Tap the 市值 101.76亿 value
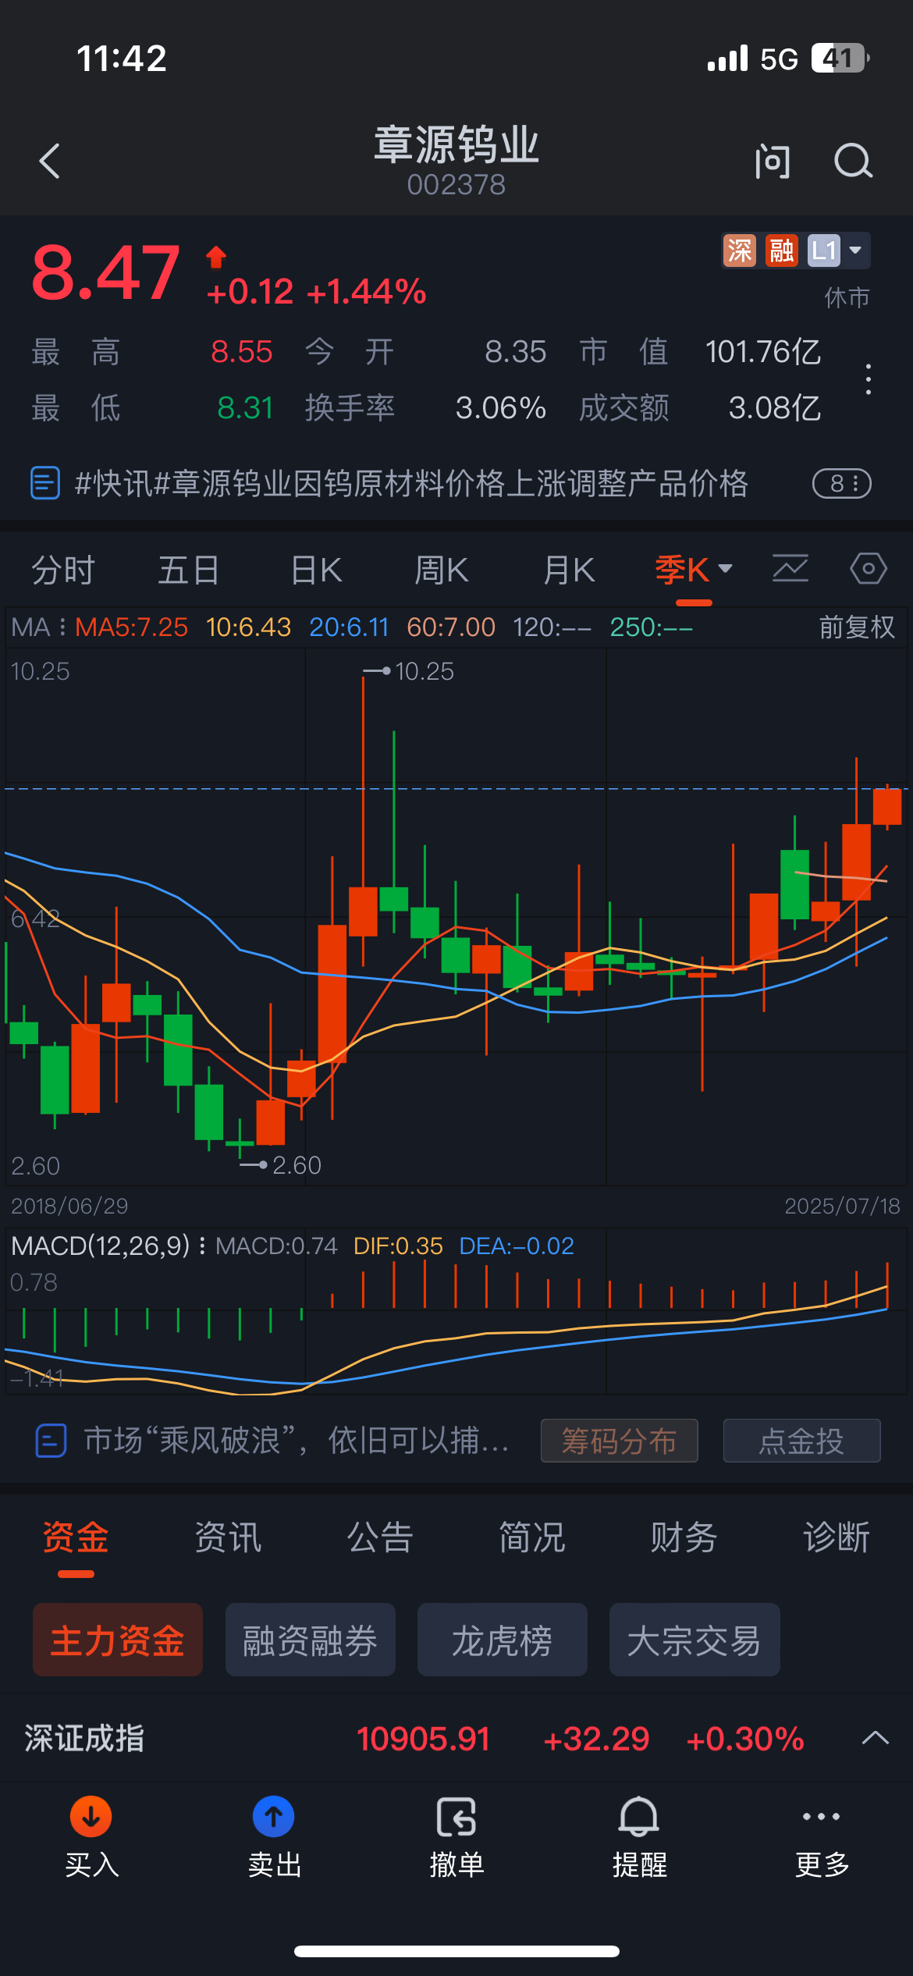Screen dimensions: 913x1976 763,352
